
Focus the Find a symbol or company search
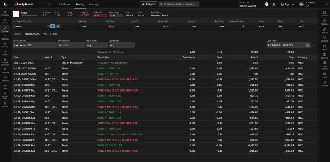point(179,4)
